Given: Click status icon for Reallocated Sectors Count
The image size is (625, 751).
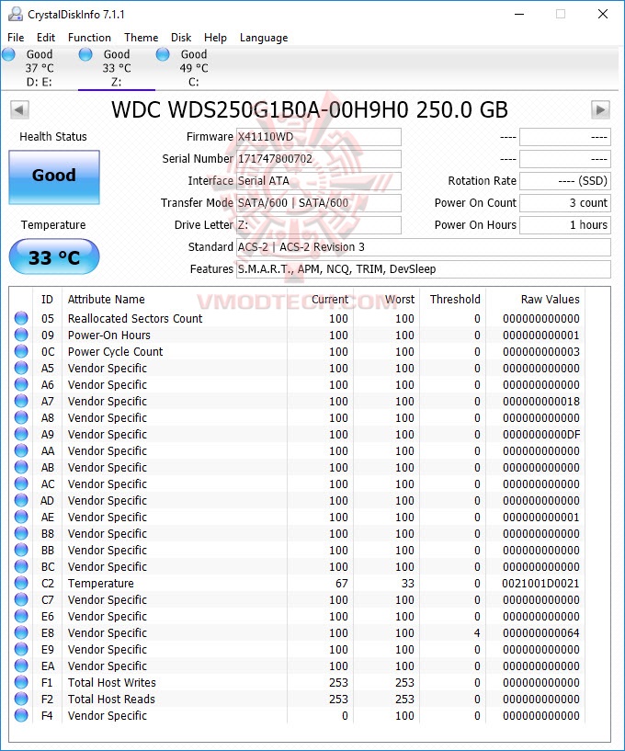Looking at the screenshot, I should click(21, 318).
